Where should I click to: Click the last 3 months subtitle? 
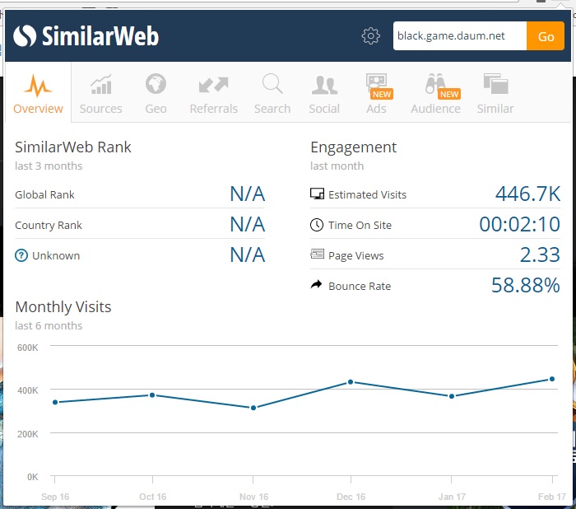tap(49, 166)
